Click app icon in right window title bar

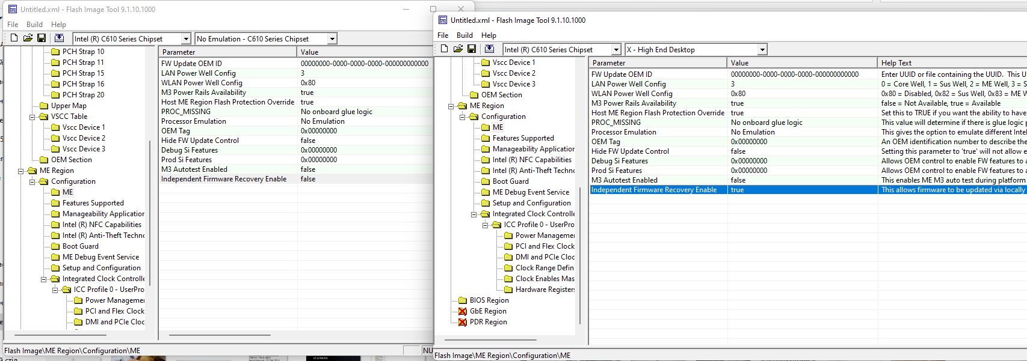pos(443,20)
